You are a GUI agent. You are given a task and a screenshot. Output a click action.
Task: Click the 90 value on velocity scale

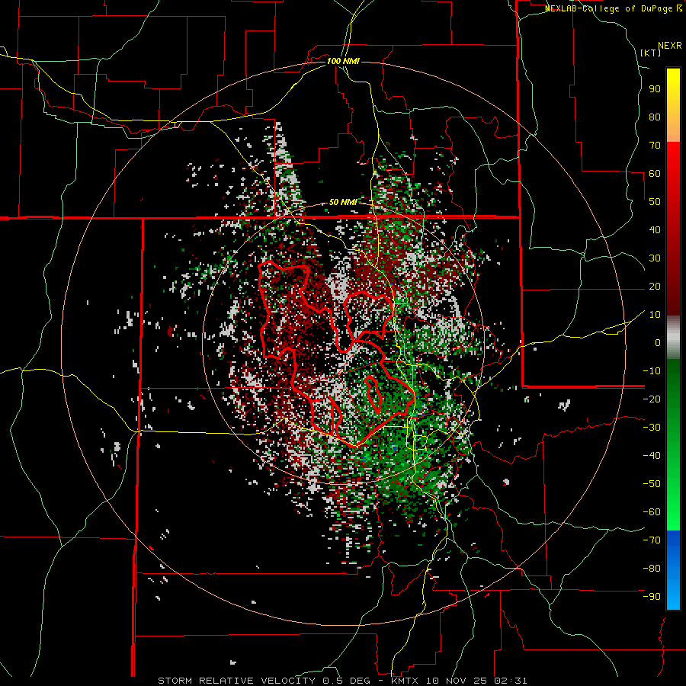coord(655,89)
